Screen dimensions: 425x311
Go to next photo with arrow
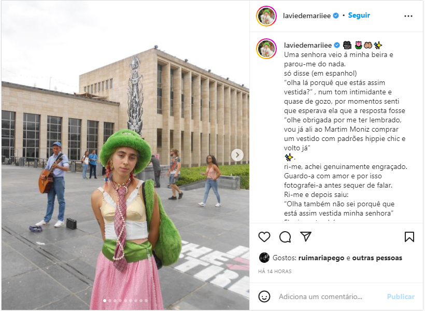237,155
